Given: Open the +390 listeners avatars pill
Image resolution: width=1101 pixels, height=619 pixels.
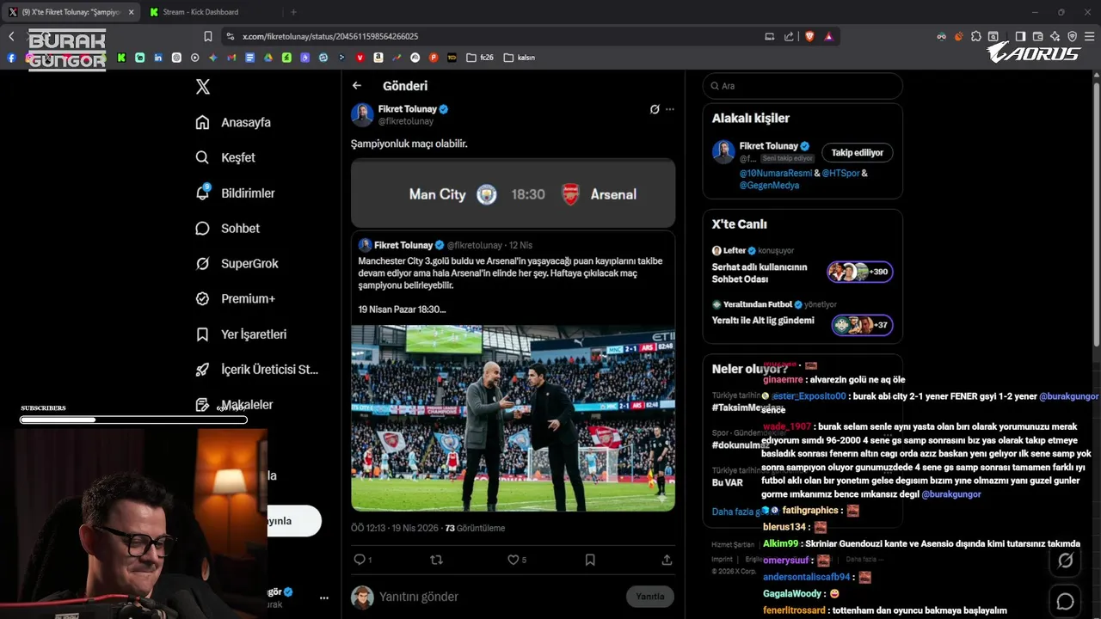Looking at the screenshot, I should tap(860, 272).
